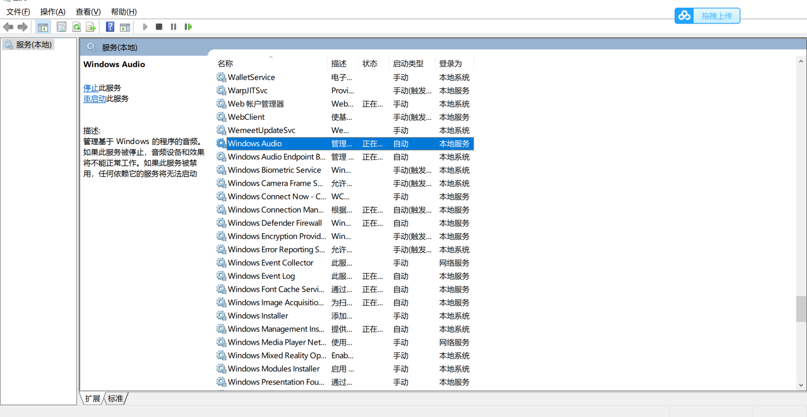Select the WarpJITSvc service
The width and height of the screenshot is (807, 417).
coord(345,90)
